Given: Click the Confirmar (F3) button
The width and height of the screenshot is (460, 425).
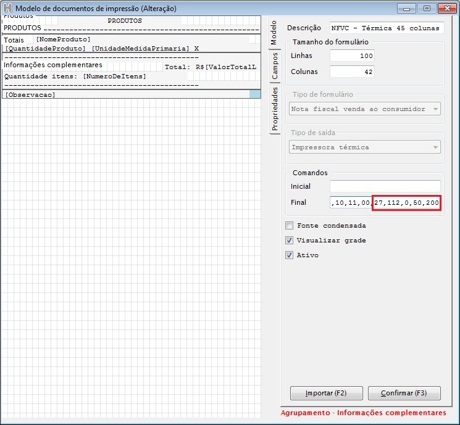Looking at the screenshot, I should [404, 393].
